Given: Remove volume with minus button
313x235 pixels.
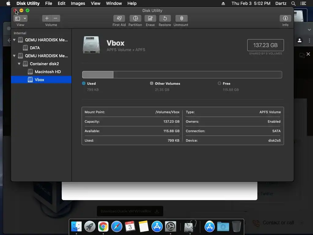Looking at the screenshot, I should (56, 18).
